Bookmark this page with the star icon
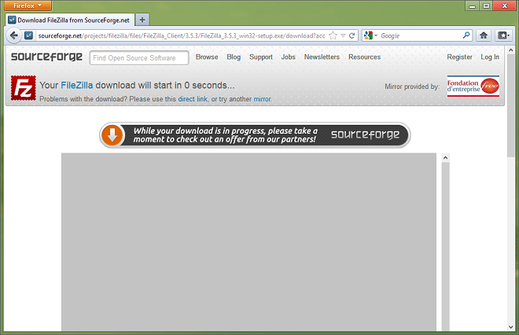The width and height of the screenshot is (519, 335). (x=333, y=35)
